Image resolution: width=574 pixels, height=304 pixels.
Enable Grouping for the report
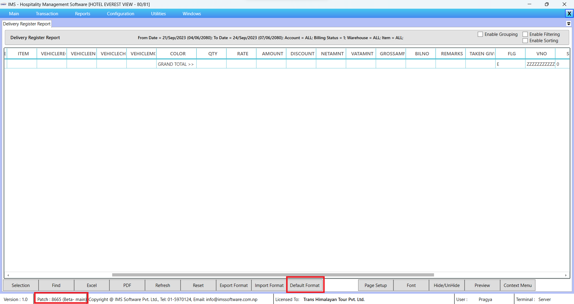480,34
